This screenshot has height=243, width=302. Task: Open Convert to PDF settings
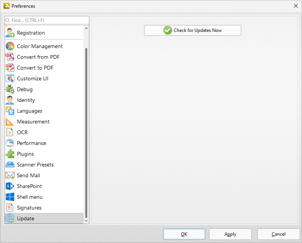44,68
